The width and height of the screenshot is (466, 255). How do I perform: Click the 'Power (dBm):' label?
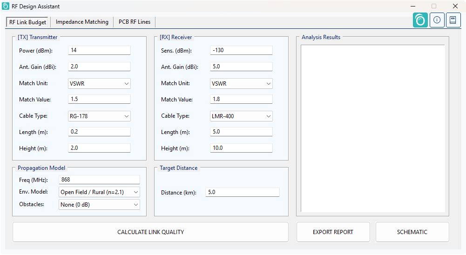coord(36,51)
